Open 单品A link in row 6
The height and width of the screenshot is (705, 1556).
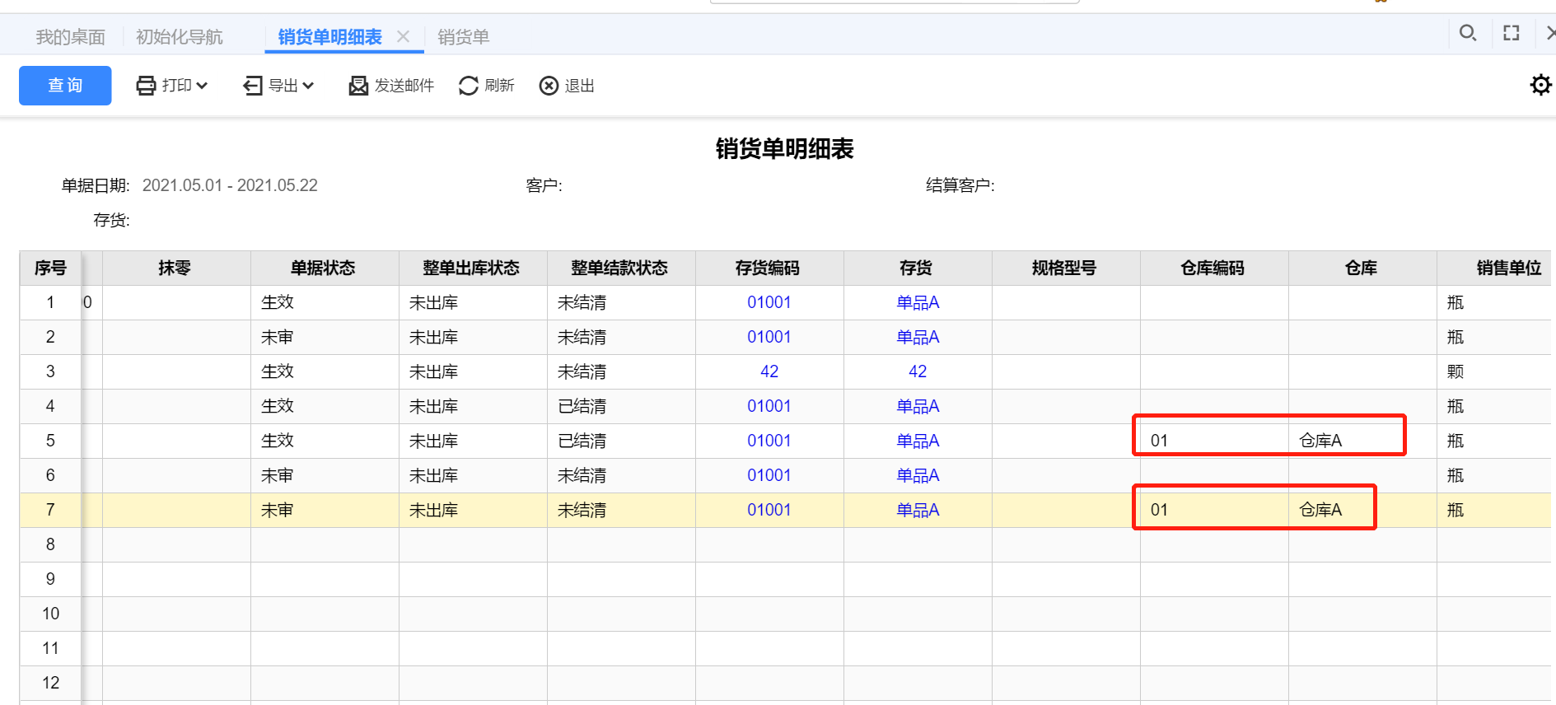pos(918,475)
